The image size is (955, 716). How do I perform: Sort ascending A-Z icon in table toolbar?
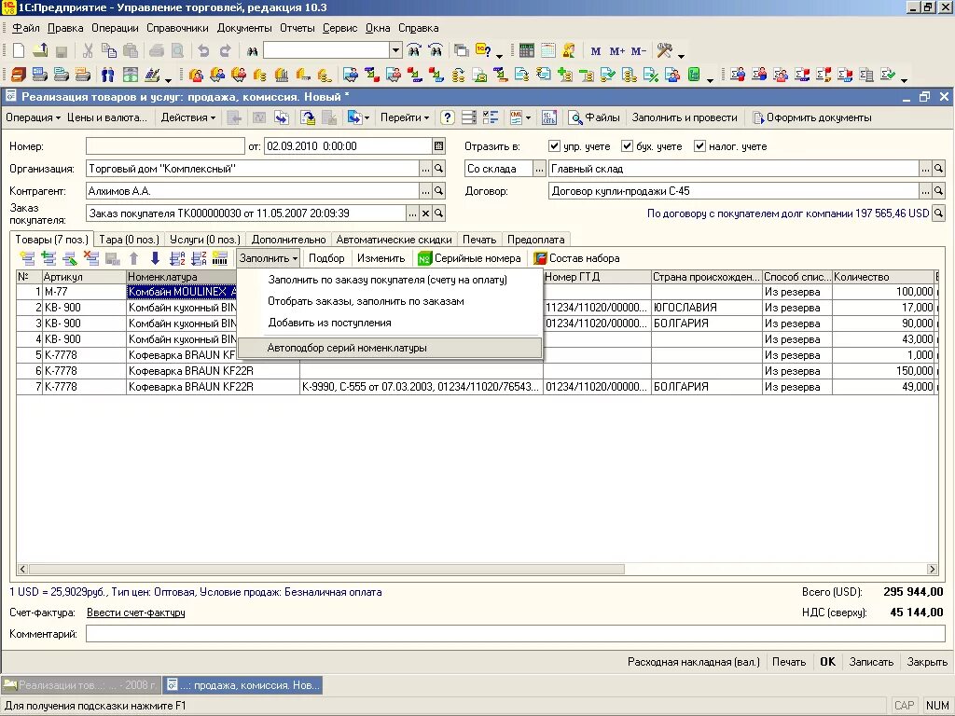177,258
